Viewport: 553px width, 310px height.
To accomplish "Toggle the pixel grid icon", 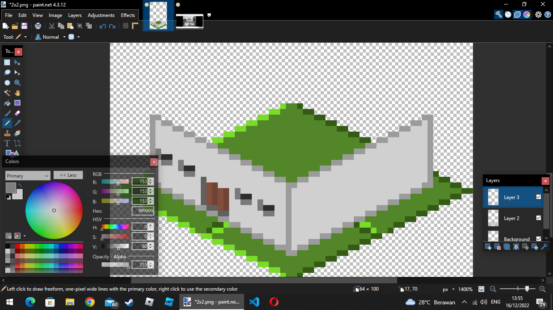I will [125, 26].
